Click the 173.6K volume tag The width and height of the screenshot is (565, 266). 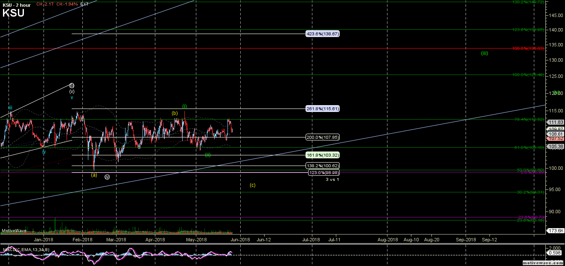[x=556, y=231]
